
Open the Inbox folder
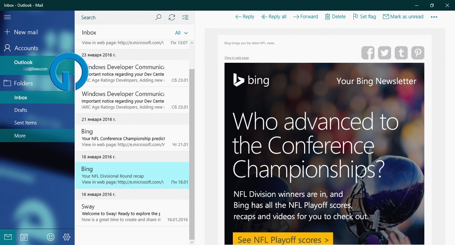click(37, 98)
